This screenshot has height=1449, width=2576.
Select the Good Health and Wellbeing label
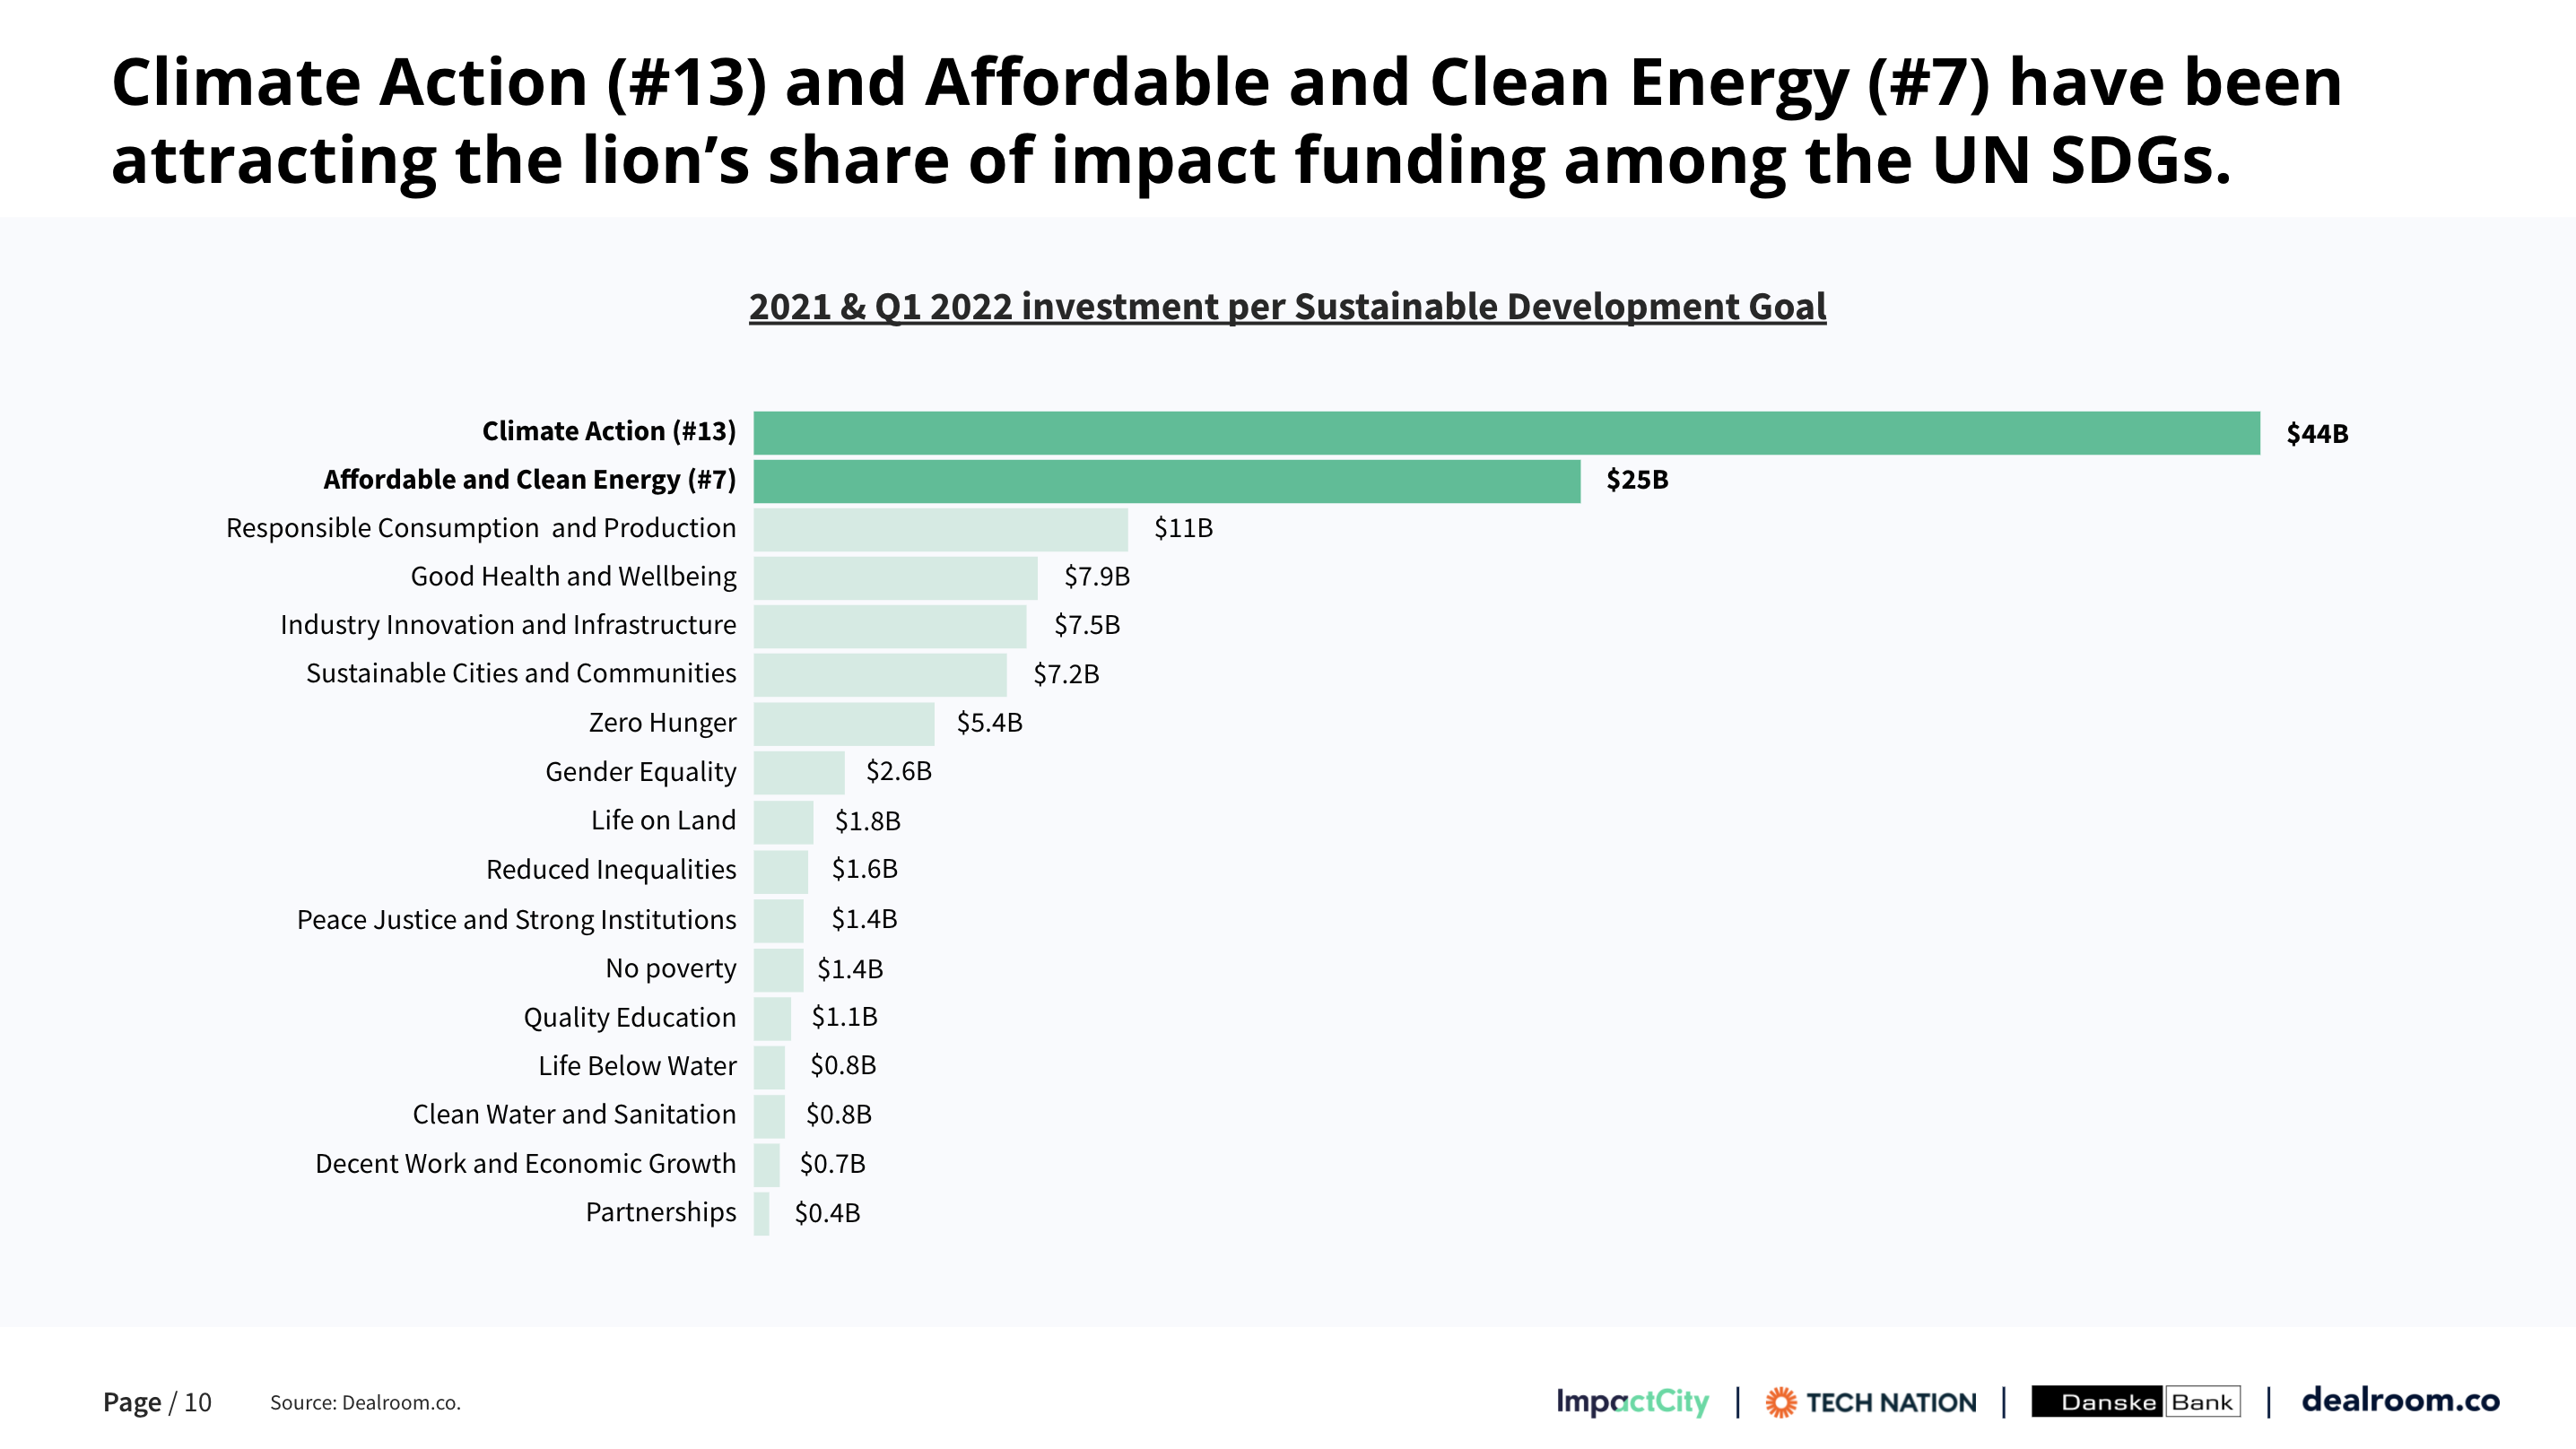click(x=573, y=577)
